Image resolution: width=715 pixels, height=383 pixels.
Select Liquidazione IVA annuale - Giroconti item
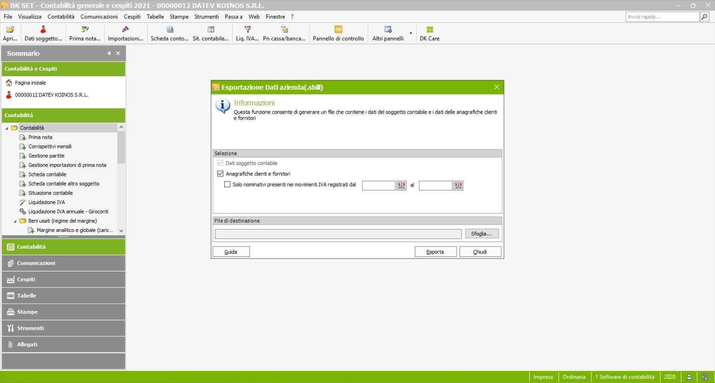coord(68,212)
